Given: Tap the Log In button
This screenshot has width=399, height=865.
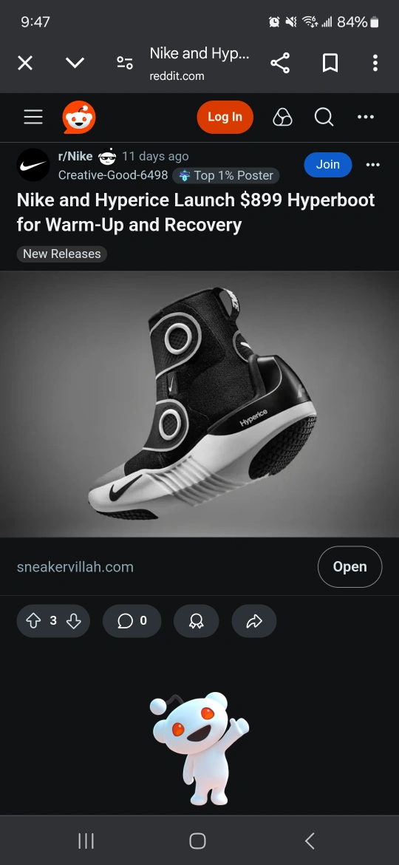Looking at the screenshot, I should coord(225,117).
